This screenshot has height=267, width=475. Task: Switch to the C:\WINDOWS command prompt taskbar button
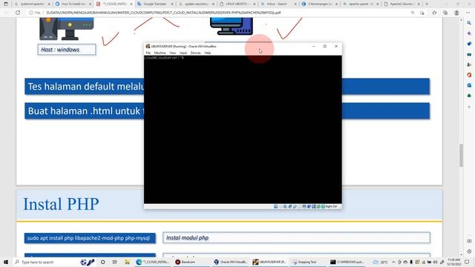[x=347, y=262]
